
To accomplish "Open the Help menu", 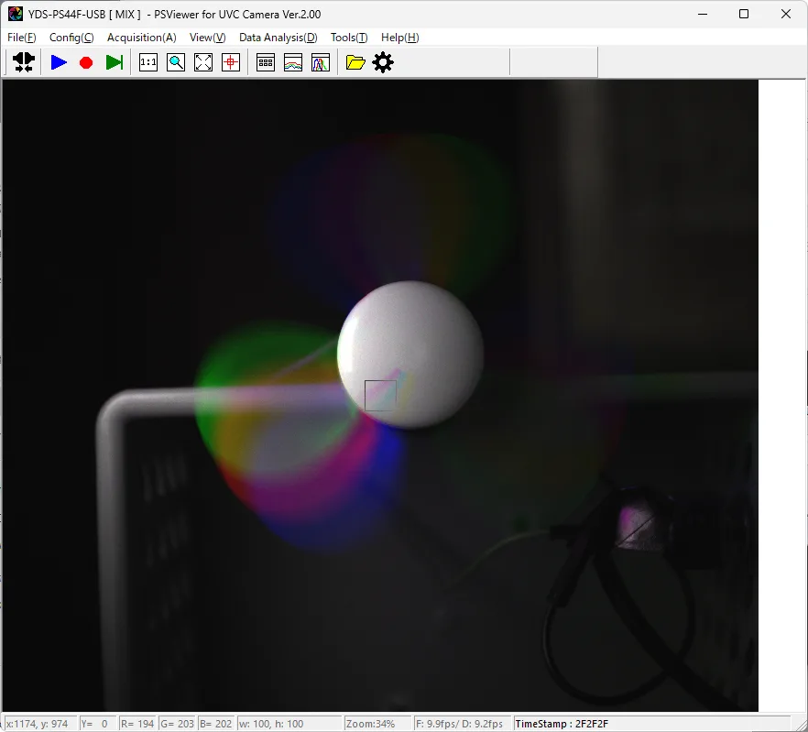I will pyautogui.click(x=399, y=38).
